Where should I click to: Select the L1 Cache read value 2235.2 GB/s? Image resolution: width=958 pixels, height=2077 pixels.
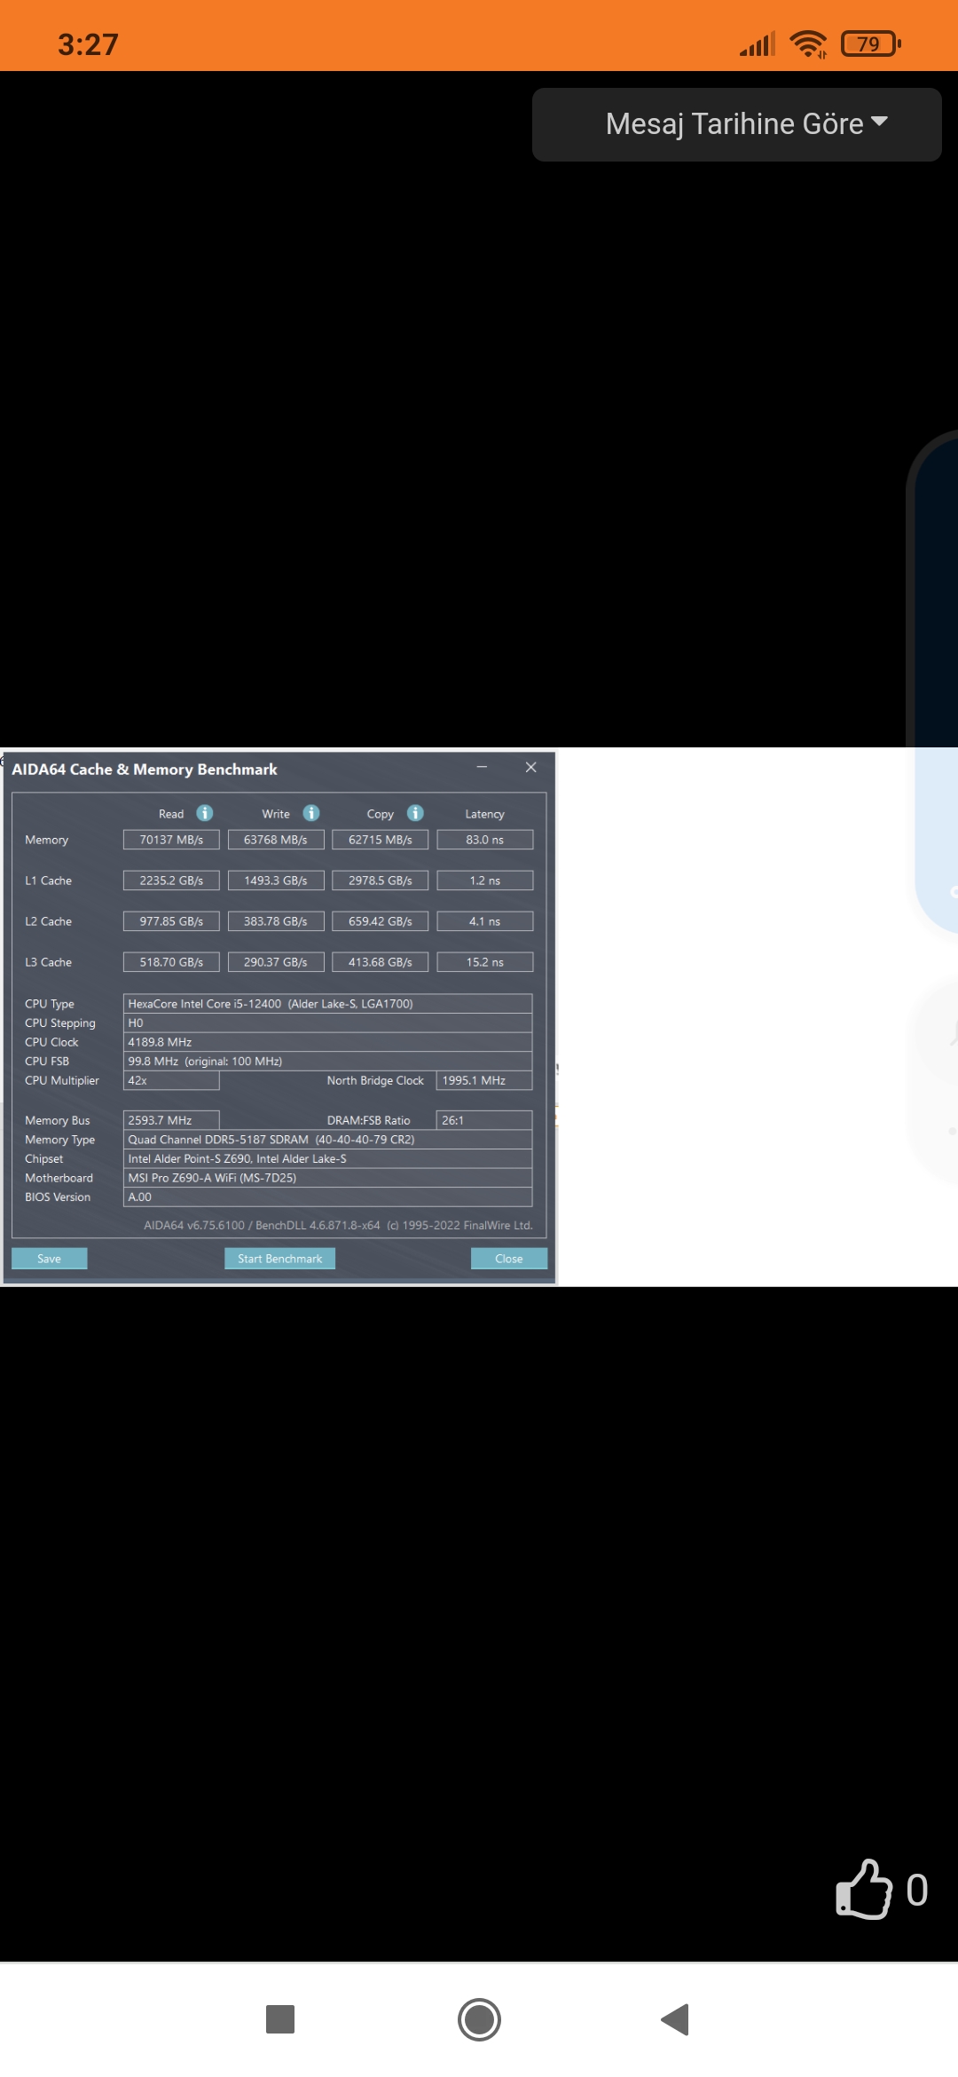click(171, 881)
